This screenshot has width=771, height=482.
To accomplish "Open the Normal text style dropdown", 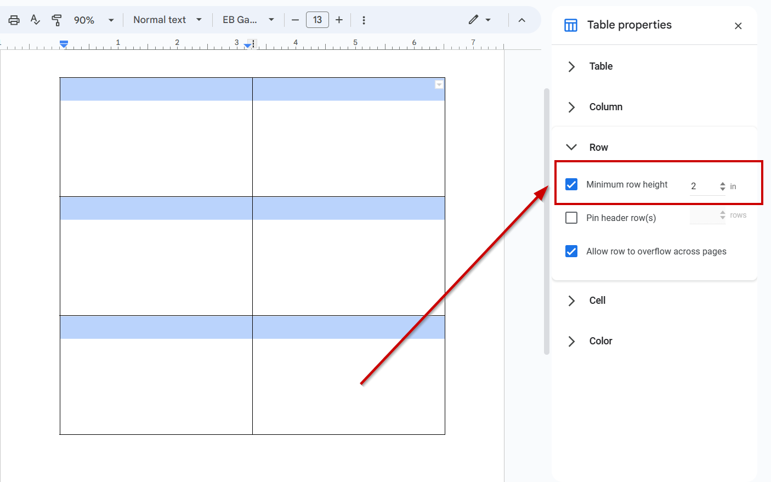I will tap(167, 19).
